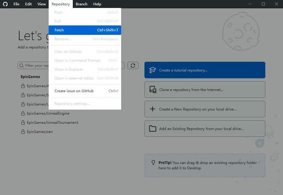Screen dimensions: 283x195
Task: Open the View menu
Action: click(42, 4)
